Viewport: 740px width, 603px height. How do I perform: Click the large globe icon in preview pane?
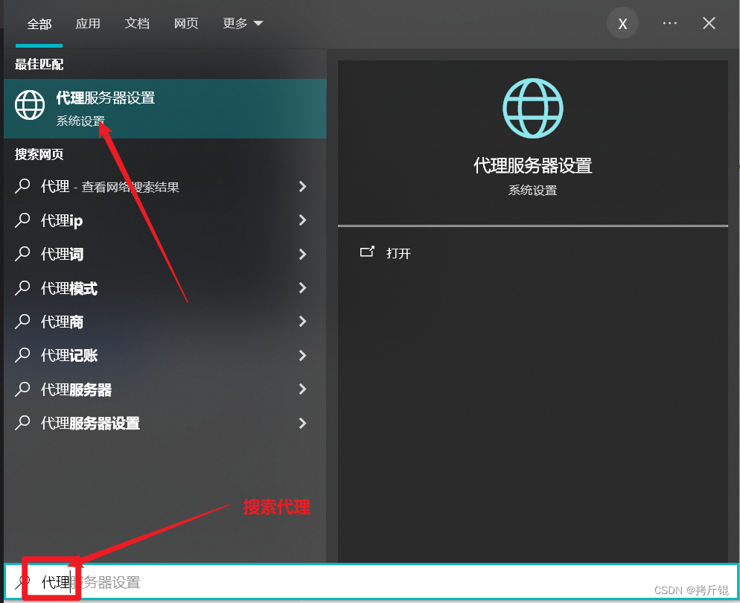pyautogui.click(x=533, y=108)
